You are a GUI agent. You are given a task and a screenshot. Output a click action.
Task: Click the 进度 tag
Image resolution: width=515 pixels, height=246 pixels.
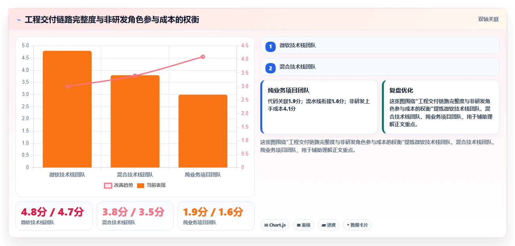pos(328,225)
